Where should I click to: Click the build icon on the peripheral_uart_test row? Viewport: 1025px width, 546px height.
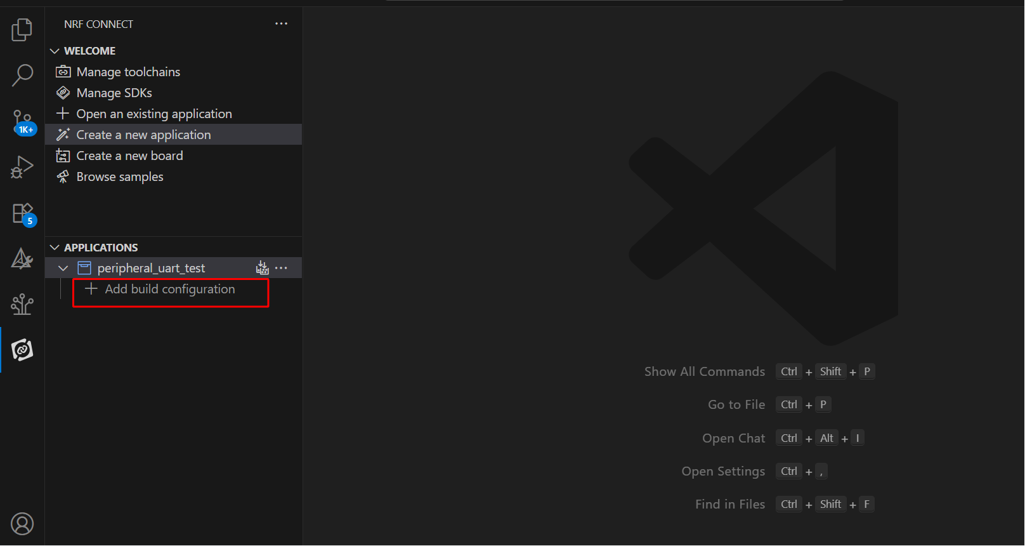[x=262, y=268]
